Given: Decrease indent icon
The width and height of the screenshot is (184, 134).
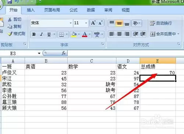Looking at the screenshot, I should tap(135, 34).
